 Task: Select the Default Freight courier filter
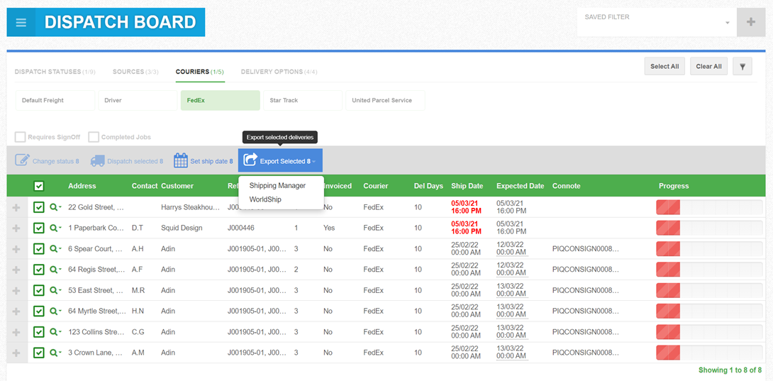(x=55, y=100)
